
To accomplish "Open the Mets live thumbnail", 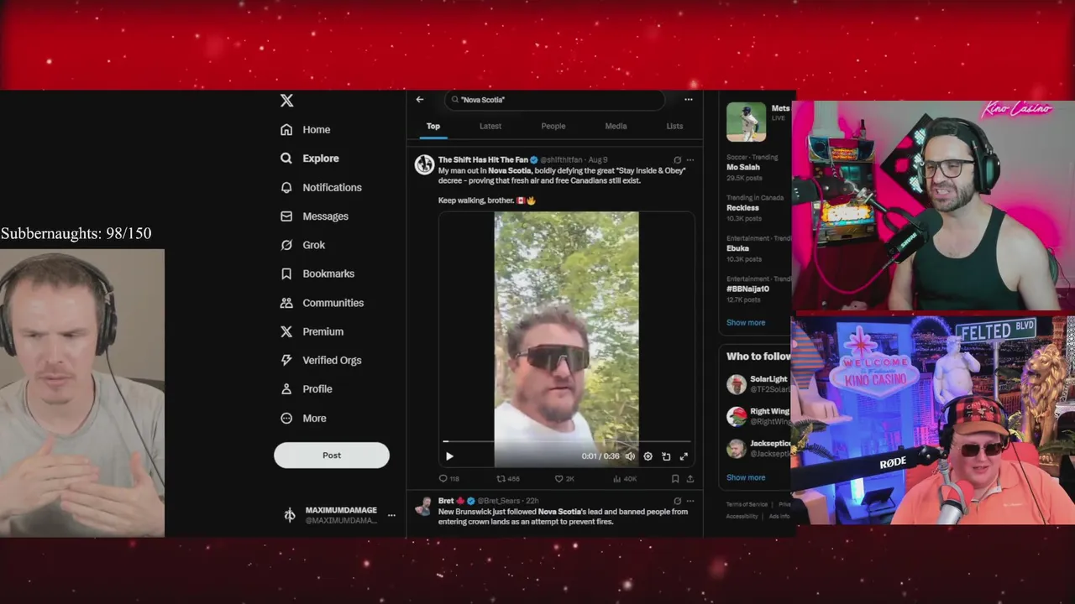I will (x=746, y=122).
